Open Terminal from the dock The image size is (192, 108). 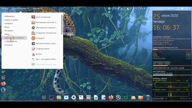(51, 97)
